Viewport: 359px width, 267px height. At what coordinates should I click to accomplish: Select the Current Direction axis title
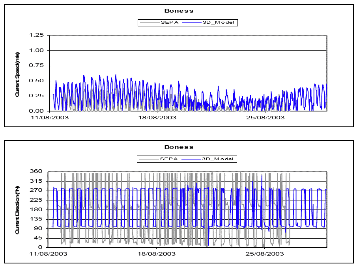coord(18,210)
